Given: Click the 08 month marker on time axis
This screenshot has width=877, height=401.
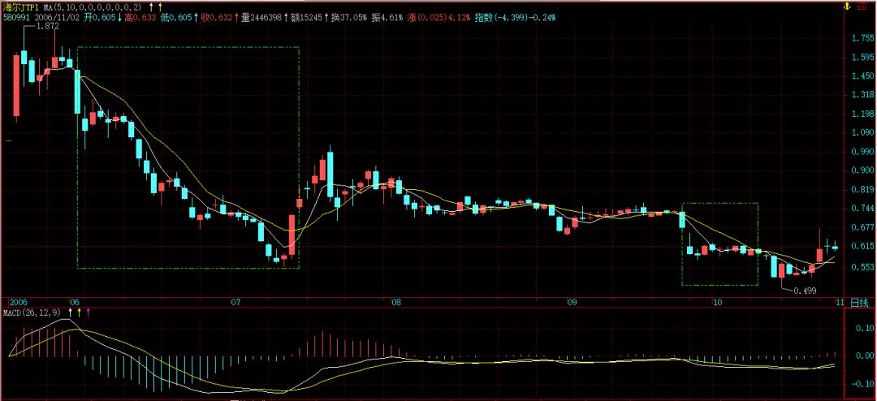Looking at the screenshot, I should pos(396,303).
